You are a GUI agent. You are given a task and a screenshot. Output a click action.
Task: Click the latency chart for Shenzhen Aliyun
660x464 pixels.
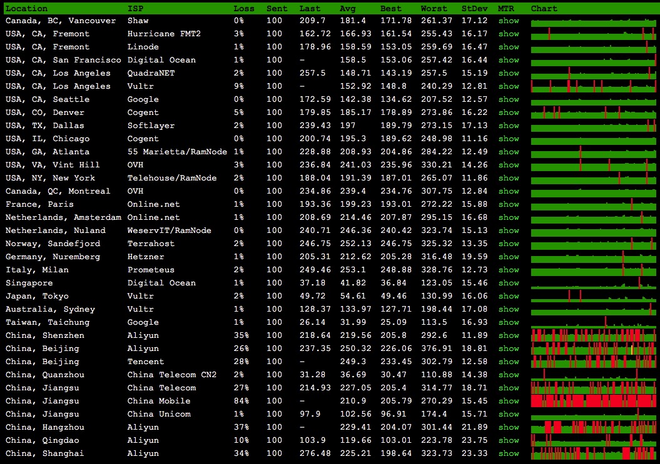click(x=594, y=335)
